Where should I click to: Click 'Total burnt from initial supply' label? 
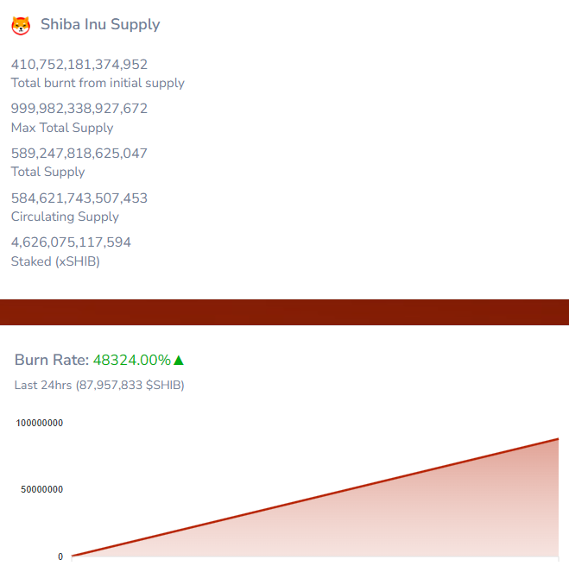(98, 83)
